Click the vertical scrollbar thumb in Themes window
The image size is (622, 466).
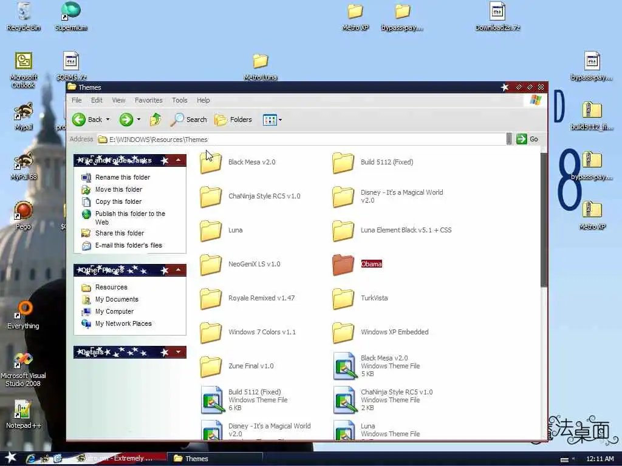point(544,219)
